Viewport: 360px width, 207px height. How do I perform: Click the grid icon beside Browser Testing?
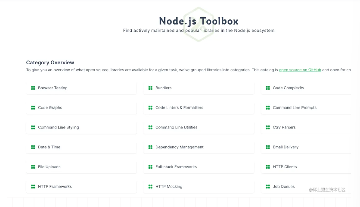[x=33, y=88]
